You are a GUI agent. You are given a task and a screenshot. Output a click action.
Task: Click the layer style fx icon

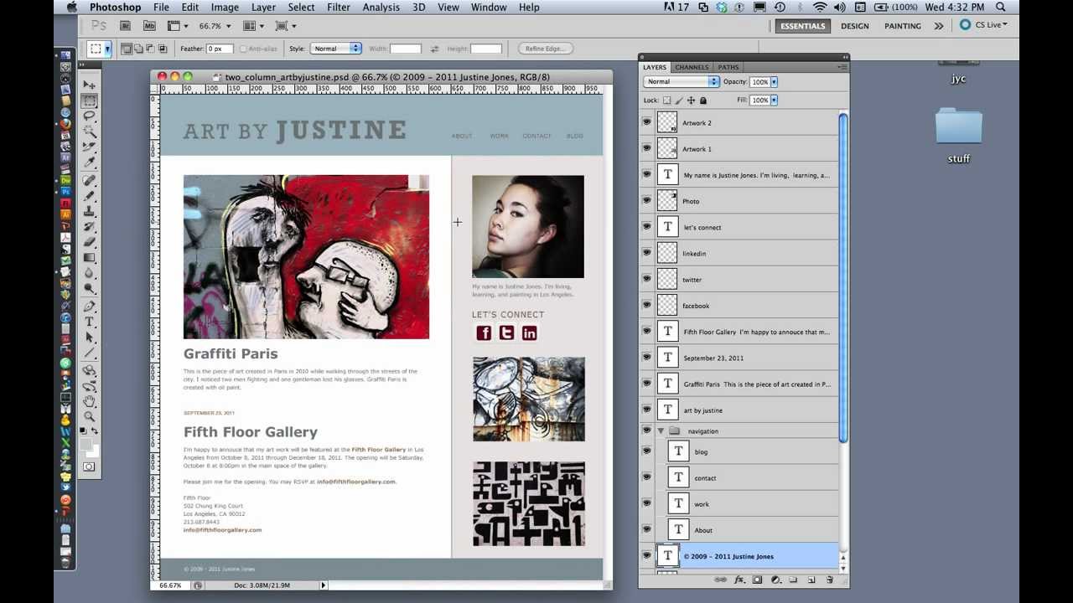(x=739, y=580)
